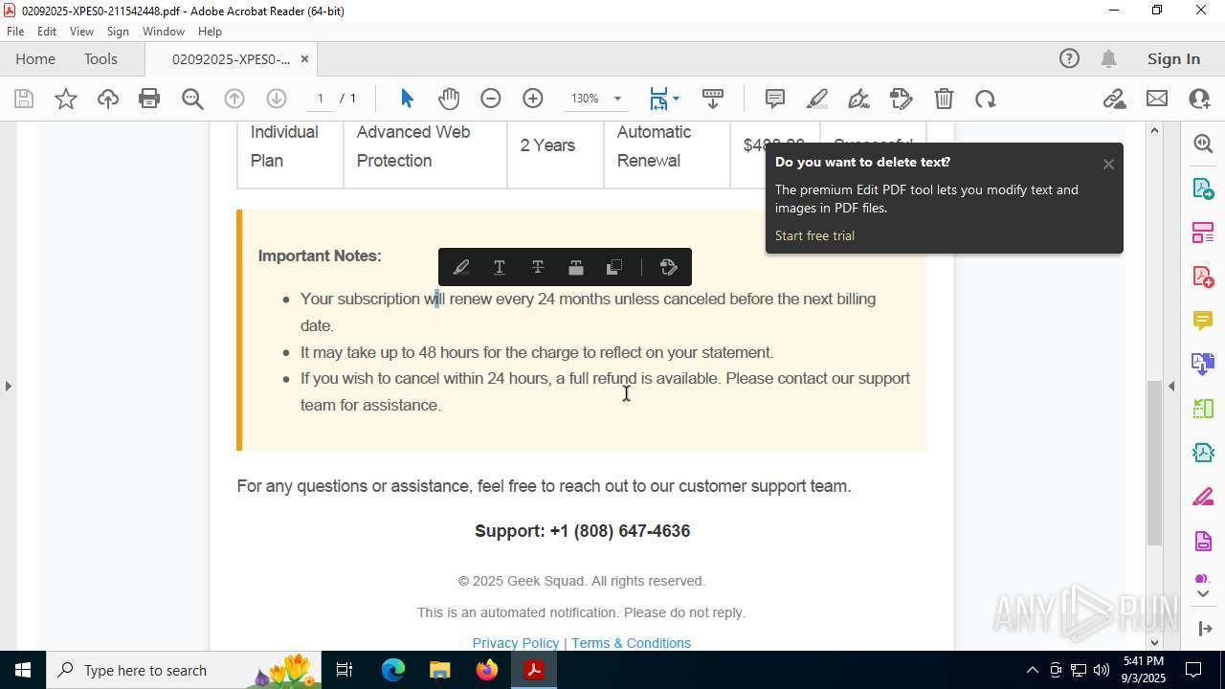Screen dimensions: 1225x689
Task: Collapse the right tools pane arrow
Action: pyautogui.click(x=1171, y=386)
